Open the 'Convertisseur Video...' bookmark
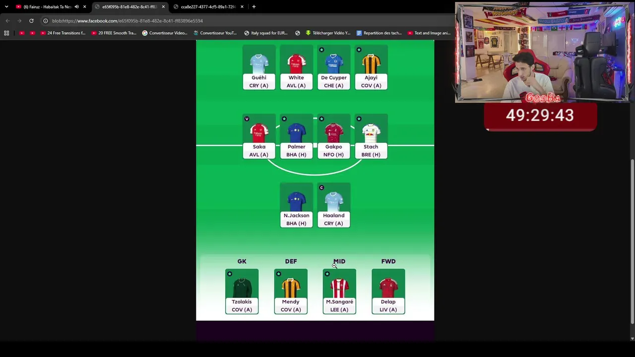This screenshot has height=357, width=635. pos(165,33)
